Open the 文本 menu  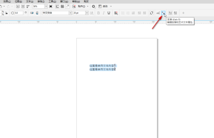pyautogui.click(x=30, y=1)
